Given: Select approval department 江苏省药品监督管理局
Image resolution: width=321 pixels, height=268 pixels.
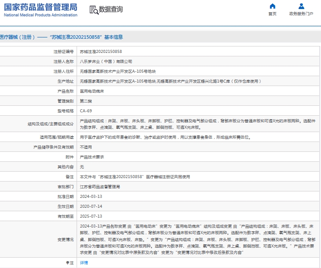Looking at the screenshot, I should click(100, 187).
